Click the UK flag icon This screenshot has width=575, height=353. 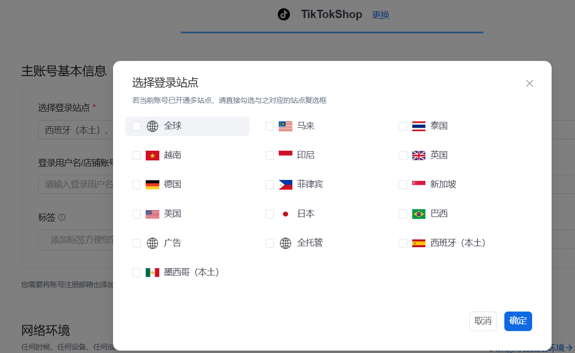pyautogui.click(x=419, y=156)
